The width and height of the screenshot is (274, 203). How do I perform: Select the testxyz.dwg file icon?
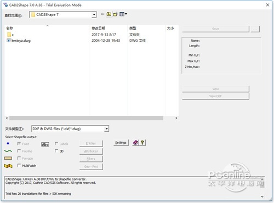9,41
